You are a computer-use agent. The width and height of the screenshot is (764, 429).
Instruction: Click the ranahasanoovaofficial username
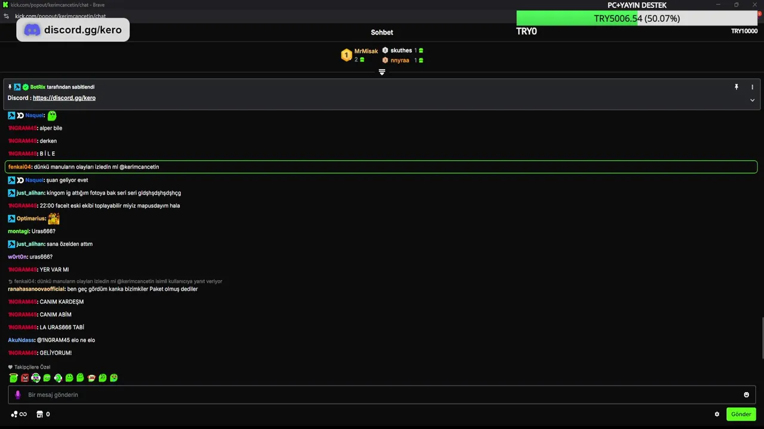click(x=36, y=289)
